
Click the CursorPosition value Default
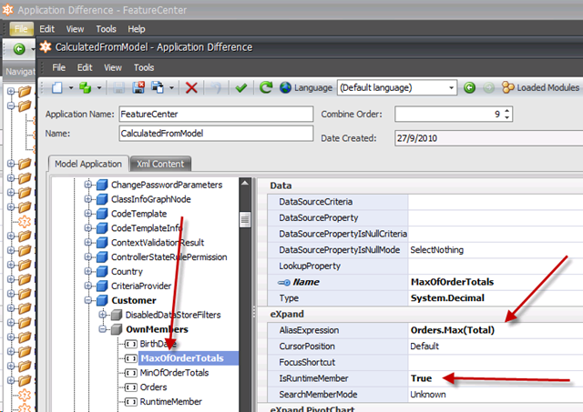tap(424, 347)
